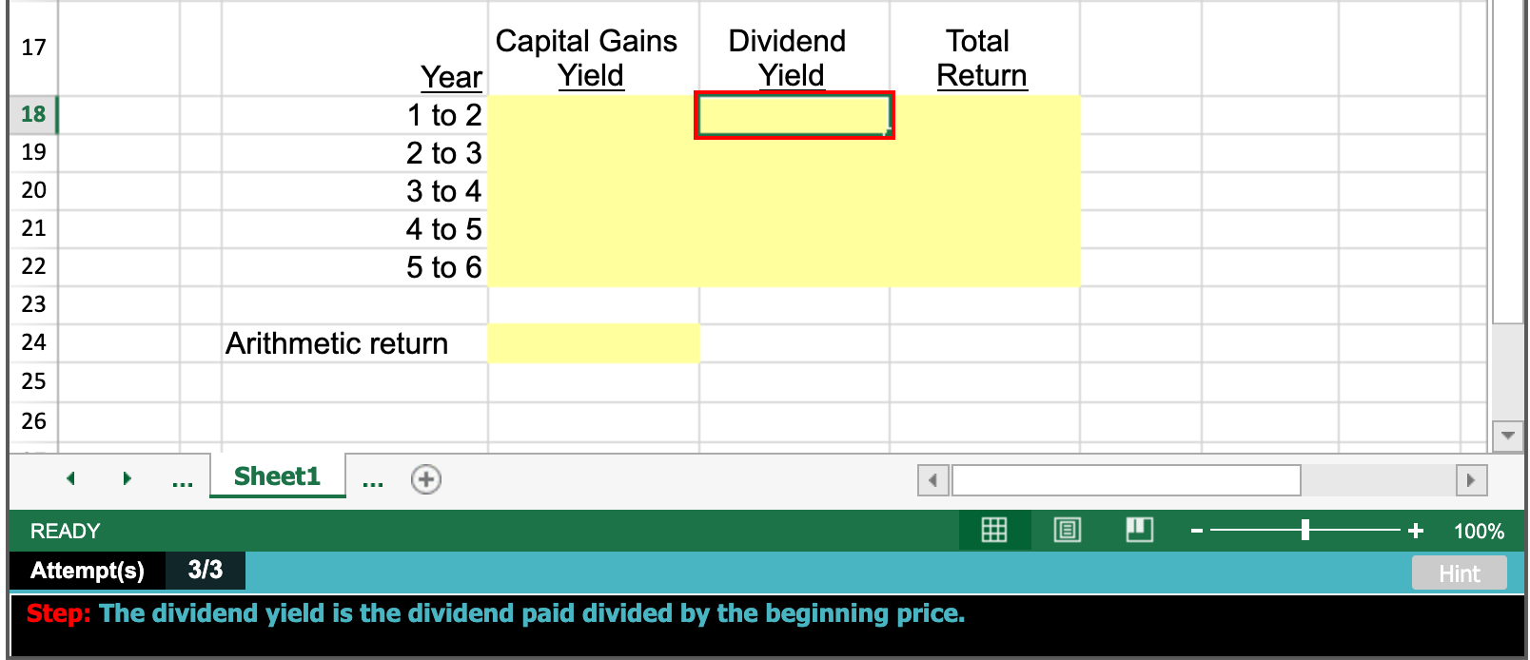The height and width of the screenshot is (660, 1530).
Task: Switch to Normal grid view
Action: pos(994,530)
